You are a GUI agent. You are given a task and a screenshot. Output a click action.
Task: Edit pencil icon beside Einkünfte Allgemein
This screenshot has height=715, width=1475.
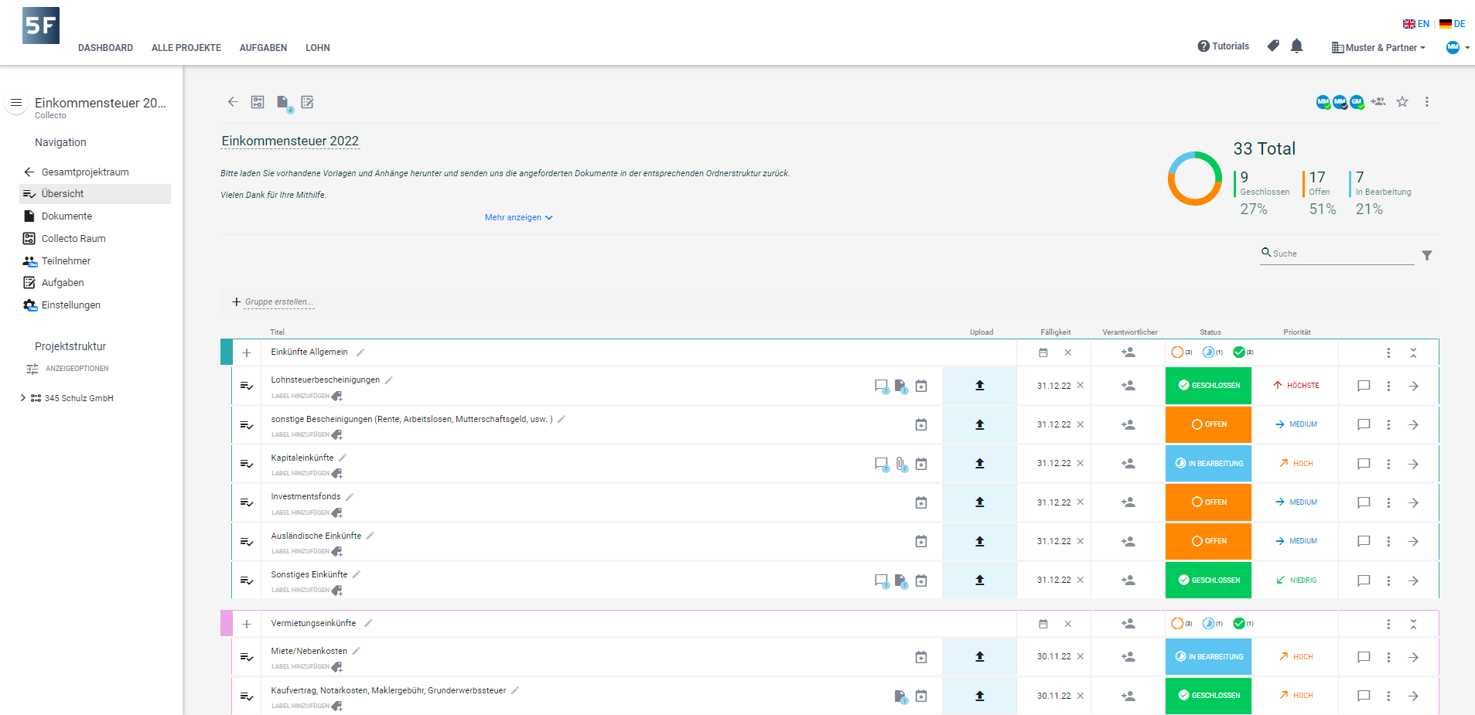click(360, 352)
